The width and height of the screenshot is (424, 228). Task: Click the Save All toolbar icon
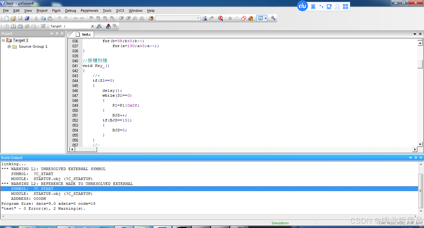coord(27,19)
